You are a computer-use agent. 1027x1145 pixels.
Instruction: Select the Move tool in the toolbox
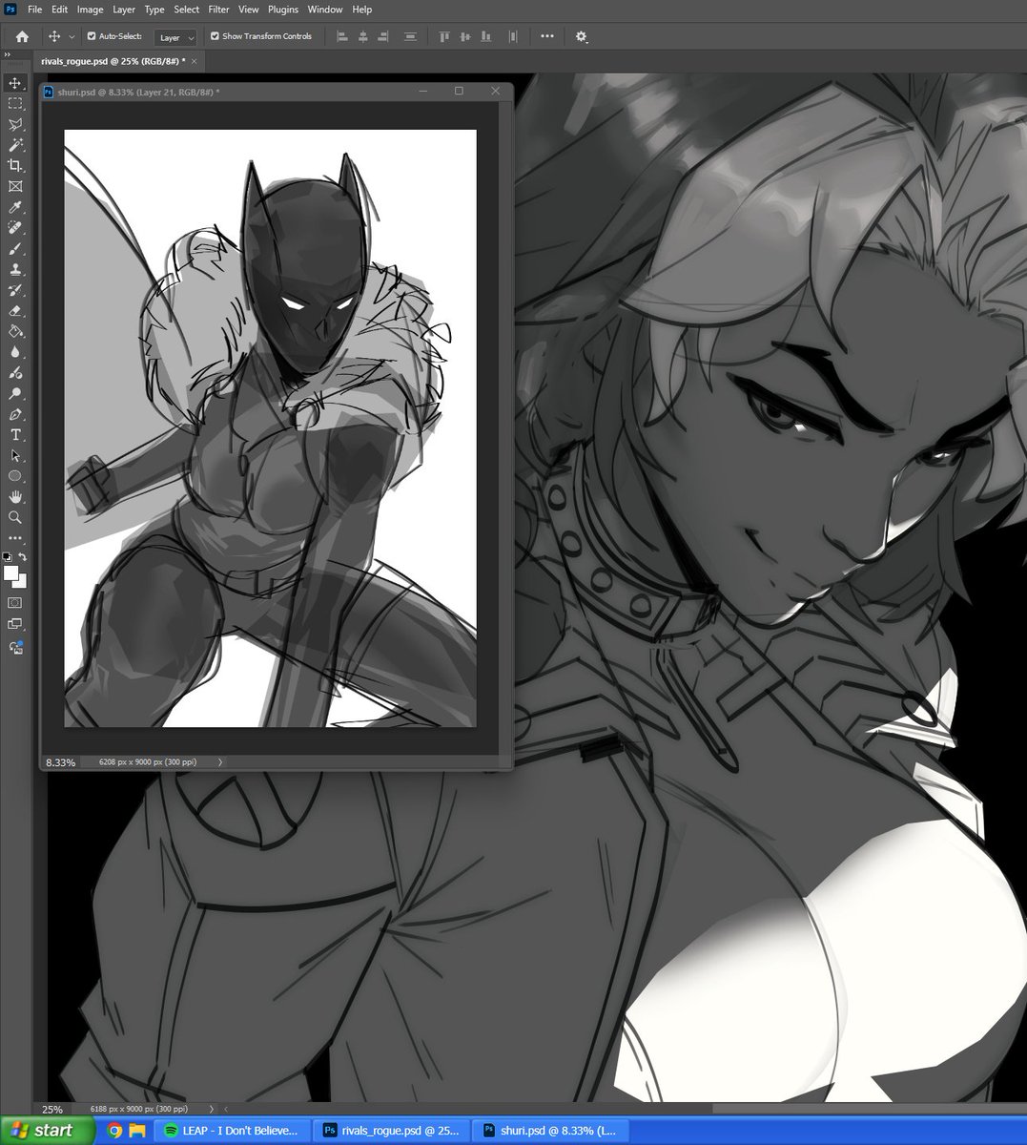point(15,83)
